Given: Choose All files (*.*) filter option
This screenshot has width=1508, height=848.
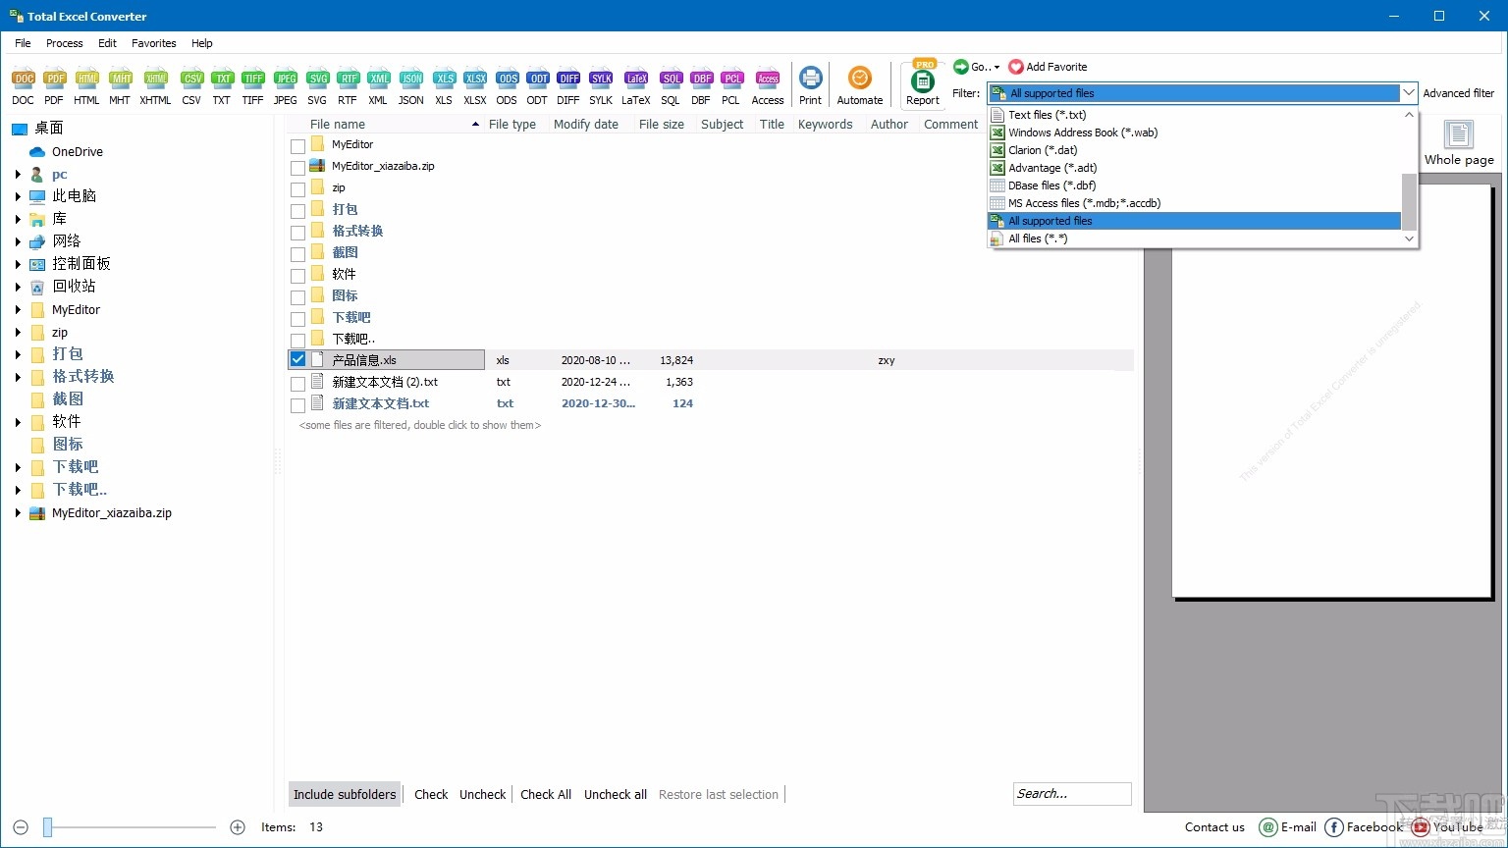Looking at the screenshot, I should [1194, 238].
